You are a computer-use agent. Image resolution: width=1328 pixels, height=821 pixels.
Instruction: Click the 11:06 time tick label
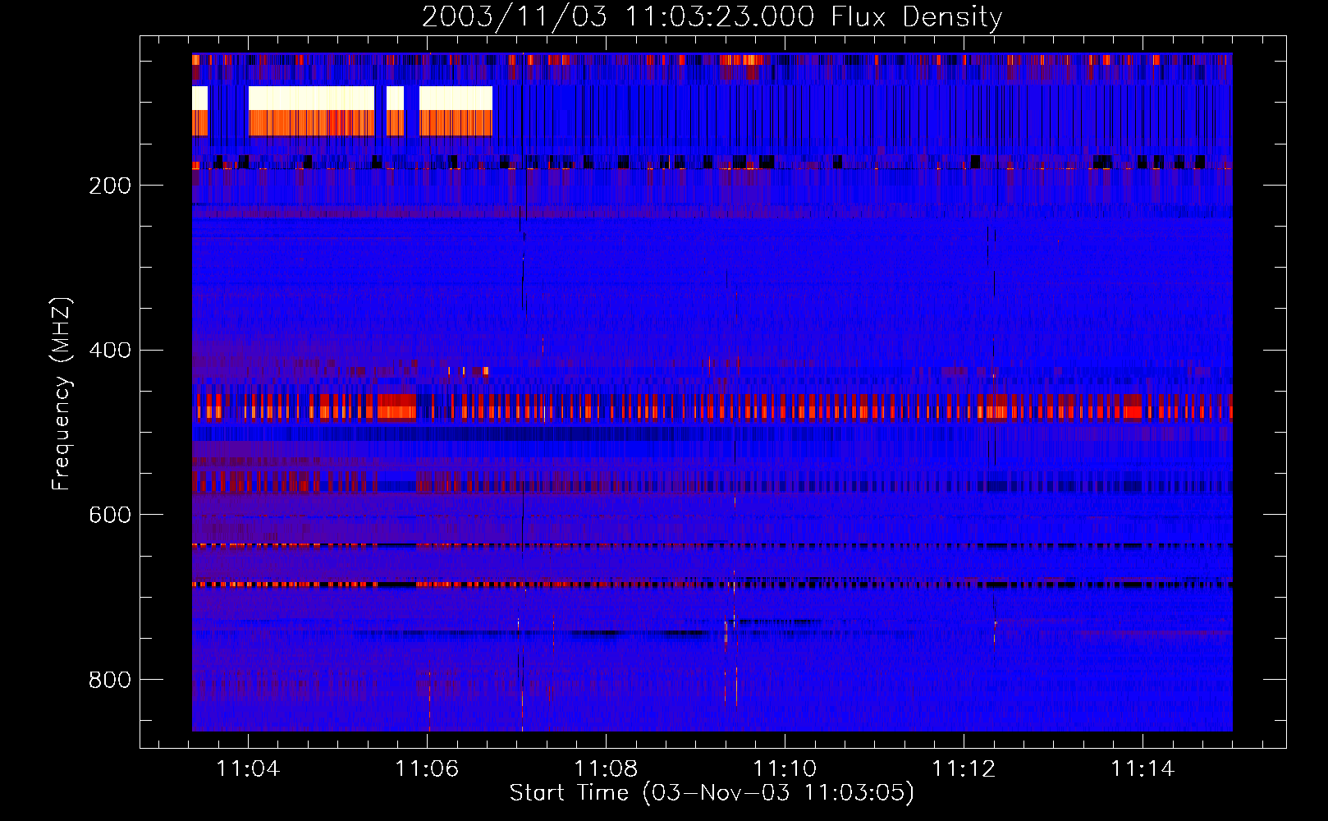427,768
